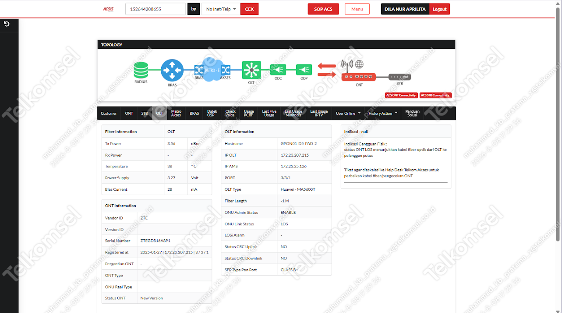Click the customer number search field
Image resolution: width=562 pixels, height=313 pixels.
coord(156,9)
